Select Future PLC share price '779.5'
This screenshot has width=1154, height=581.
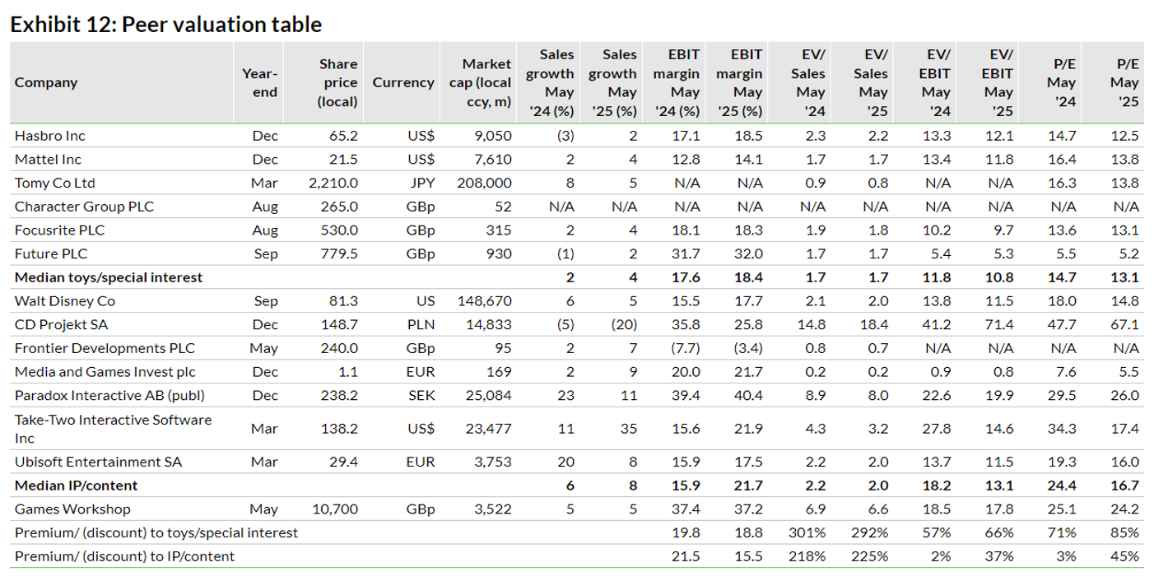(x=340, y=254)
